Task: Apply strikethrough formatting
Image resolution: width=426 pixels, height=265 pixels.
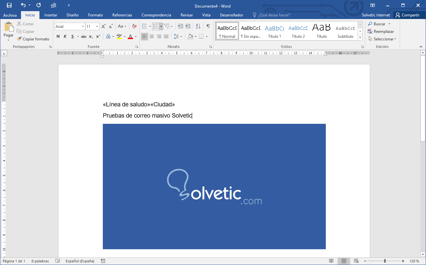Action: [83, 36]
